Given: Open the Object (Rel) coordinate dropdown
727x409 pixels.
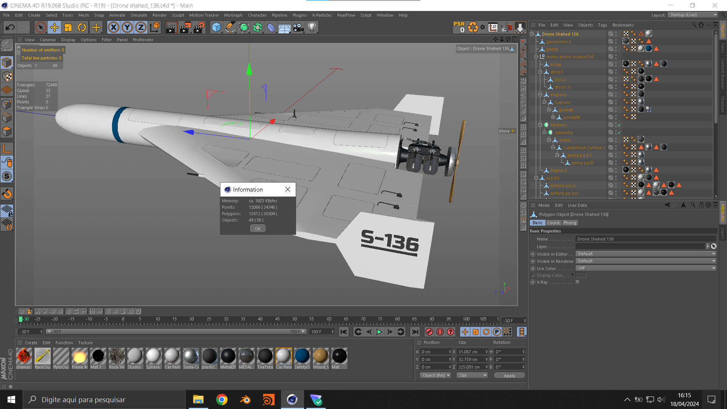Looking at the screenshot, I should click(x=435, y=375).
